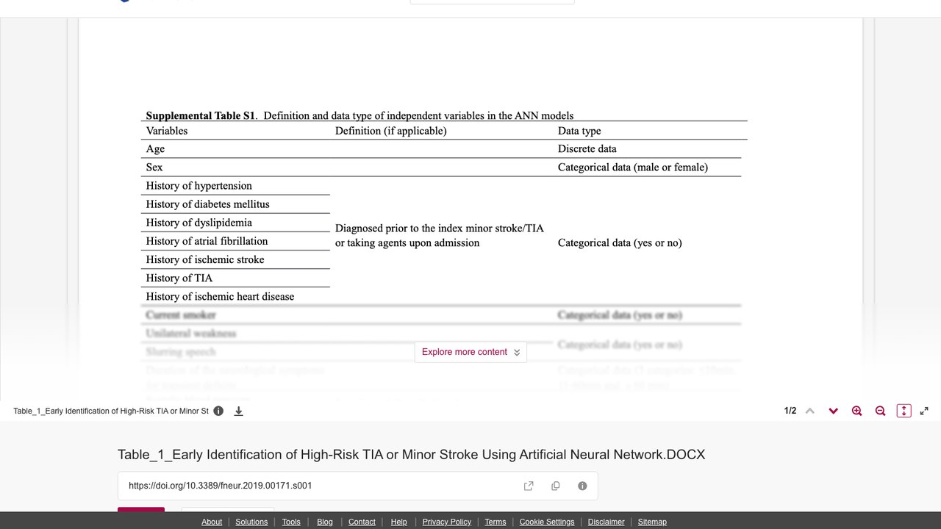Open the Terms footer link

tap(495, 522)
